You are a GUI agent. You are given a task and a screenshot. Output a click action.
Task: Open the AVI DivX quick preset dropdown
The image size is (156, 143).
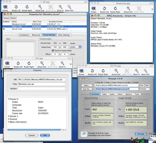tap(136, 110)
